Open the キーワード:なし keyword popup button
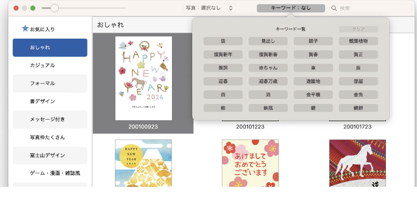 pyautogui.click(x=291, y=8)
